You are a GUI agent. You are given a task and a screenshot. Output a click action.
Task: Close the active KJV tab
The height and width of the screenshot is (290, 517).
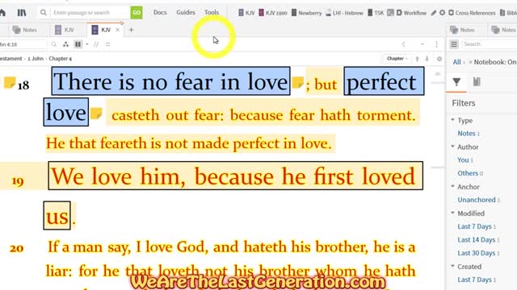coord(117,30)
